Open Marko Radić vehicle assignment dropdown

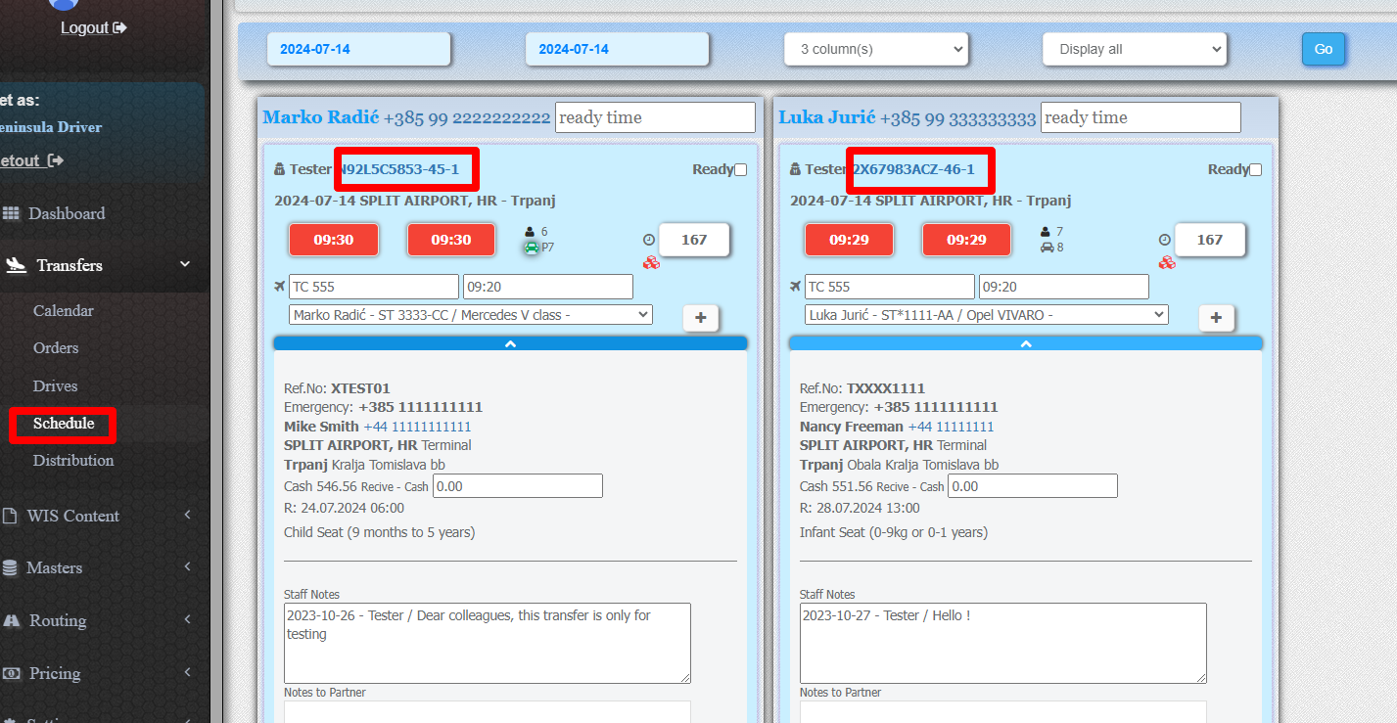[471, 315]
